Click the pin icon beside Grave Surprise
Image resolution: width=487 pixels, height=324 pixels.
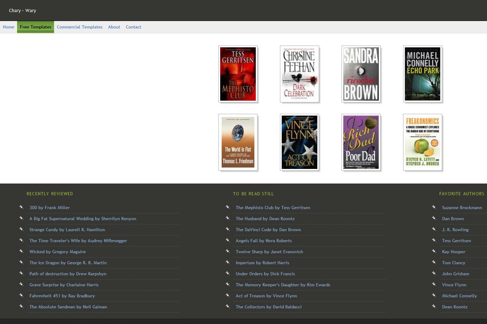[x=21, y=284]
